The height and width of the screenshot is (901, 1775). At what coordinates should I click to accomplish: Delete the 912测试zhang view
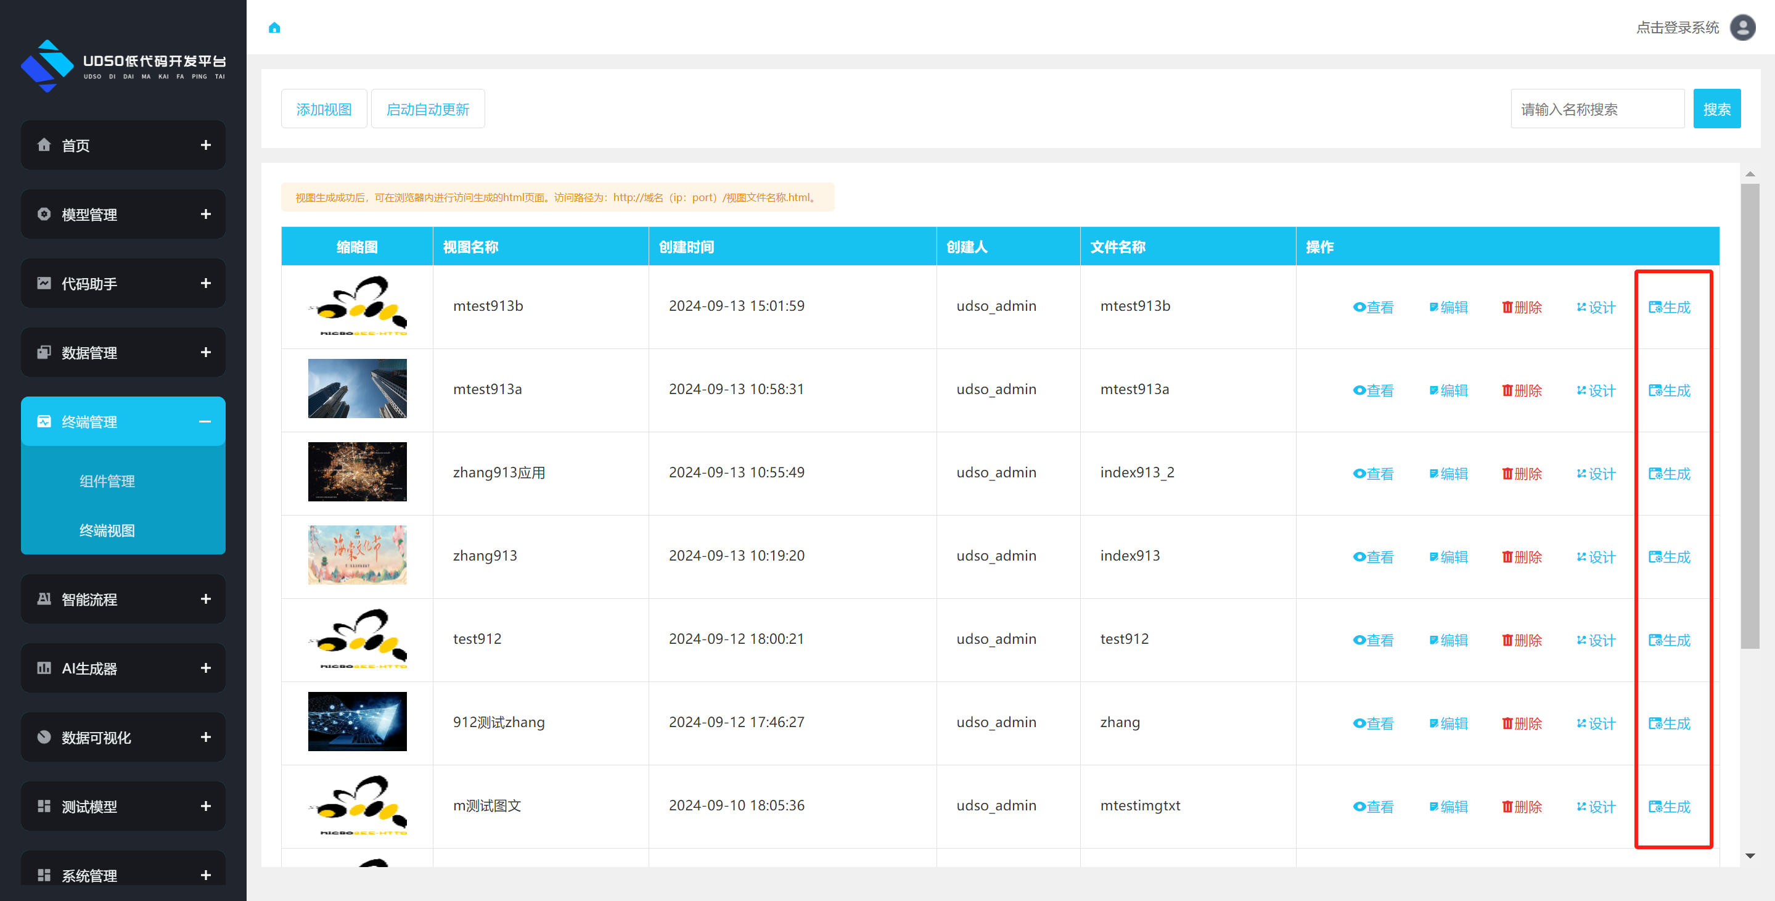tap(1522, 724)
